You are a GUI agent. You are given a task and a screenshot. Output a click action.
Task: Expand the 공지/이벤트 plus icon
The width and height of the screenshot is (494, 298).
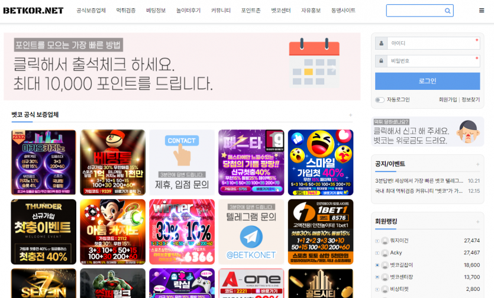point(477,164)
